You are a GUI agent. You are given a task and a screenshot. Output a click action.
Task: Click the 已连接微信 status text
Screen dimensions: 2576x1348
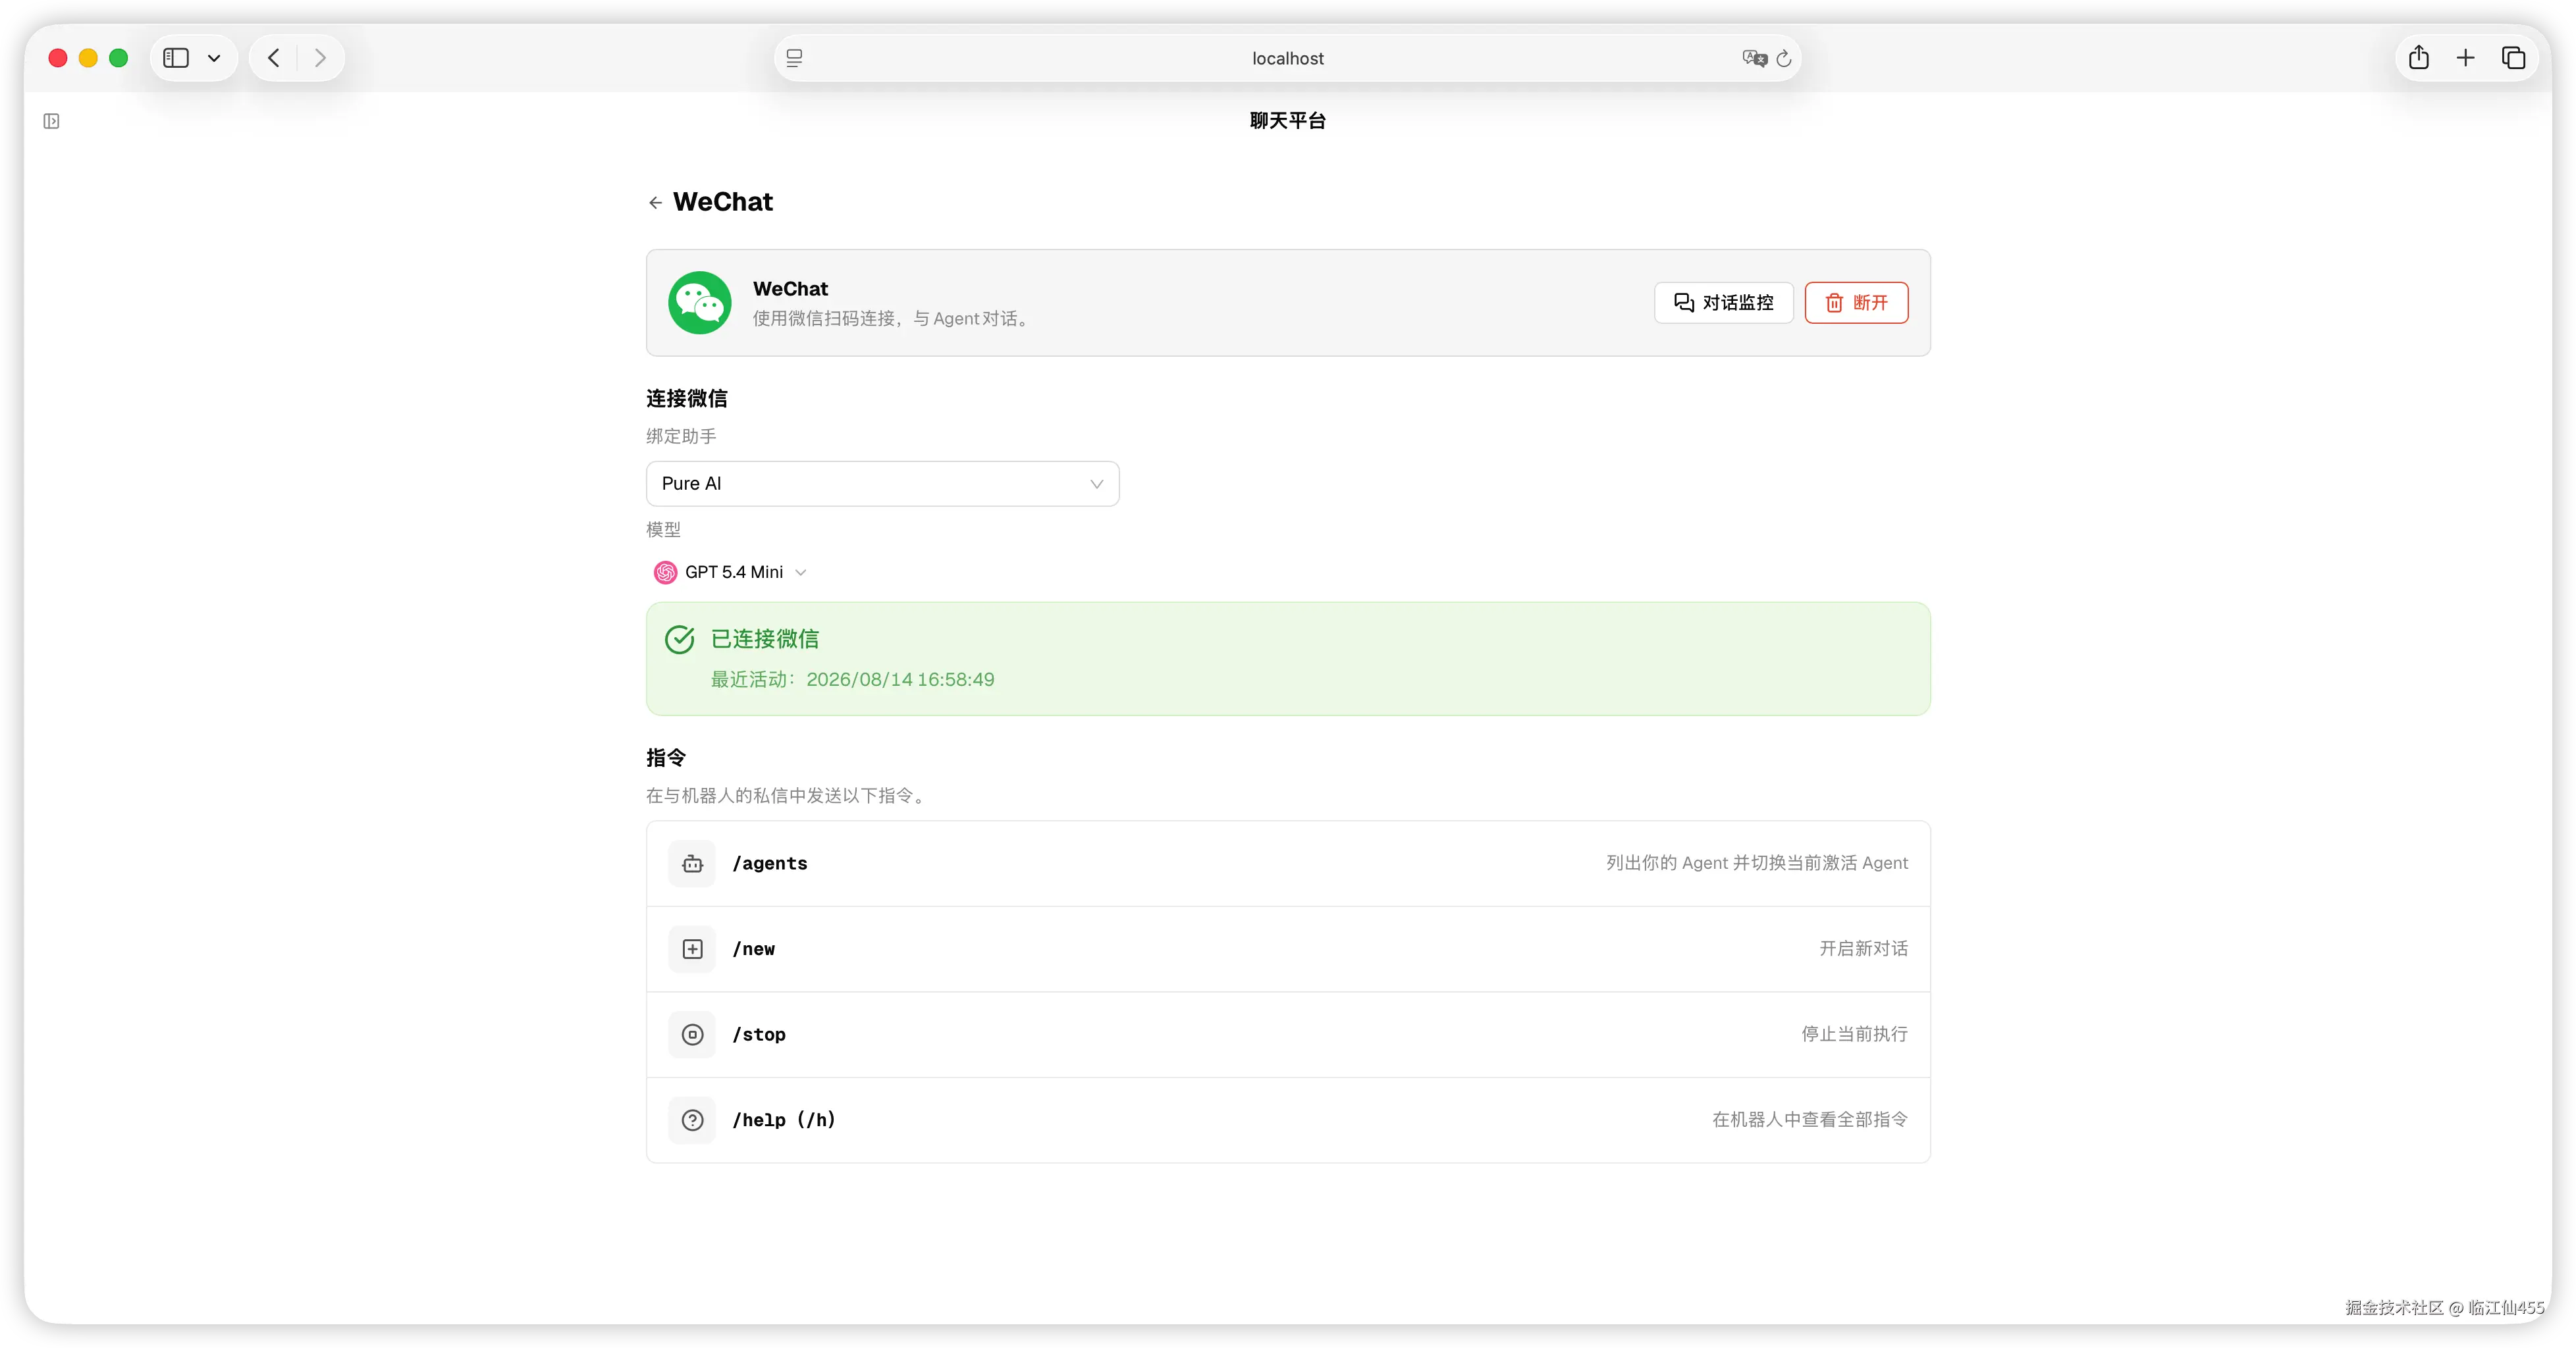pyautogui.click(x=765, y=640)
